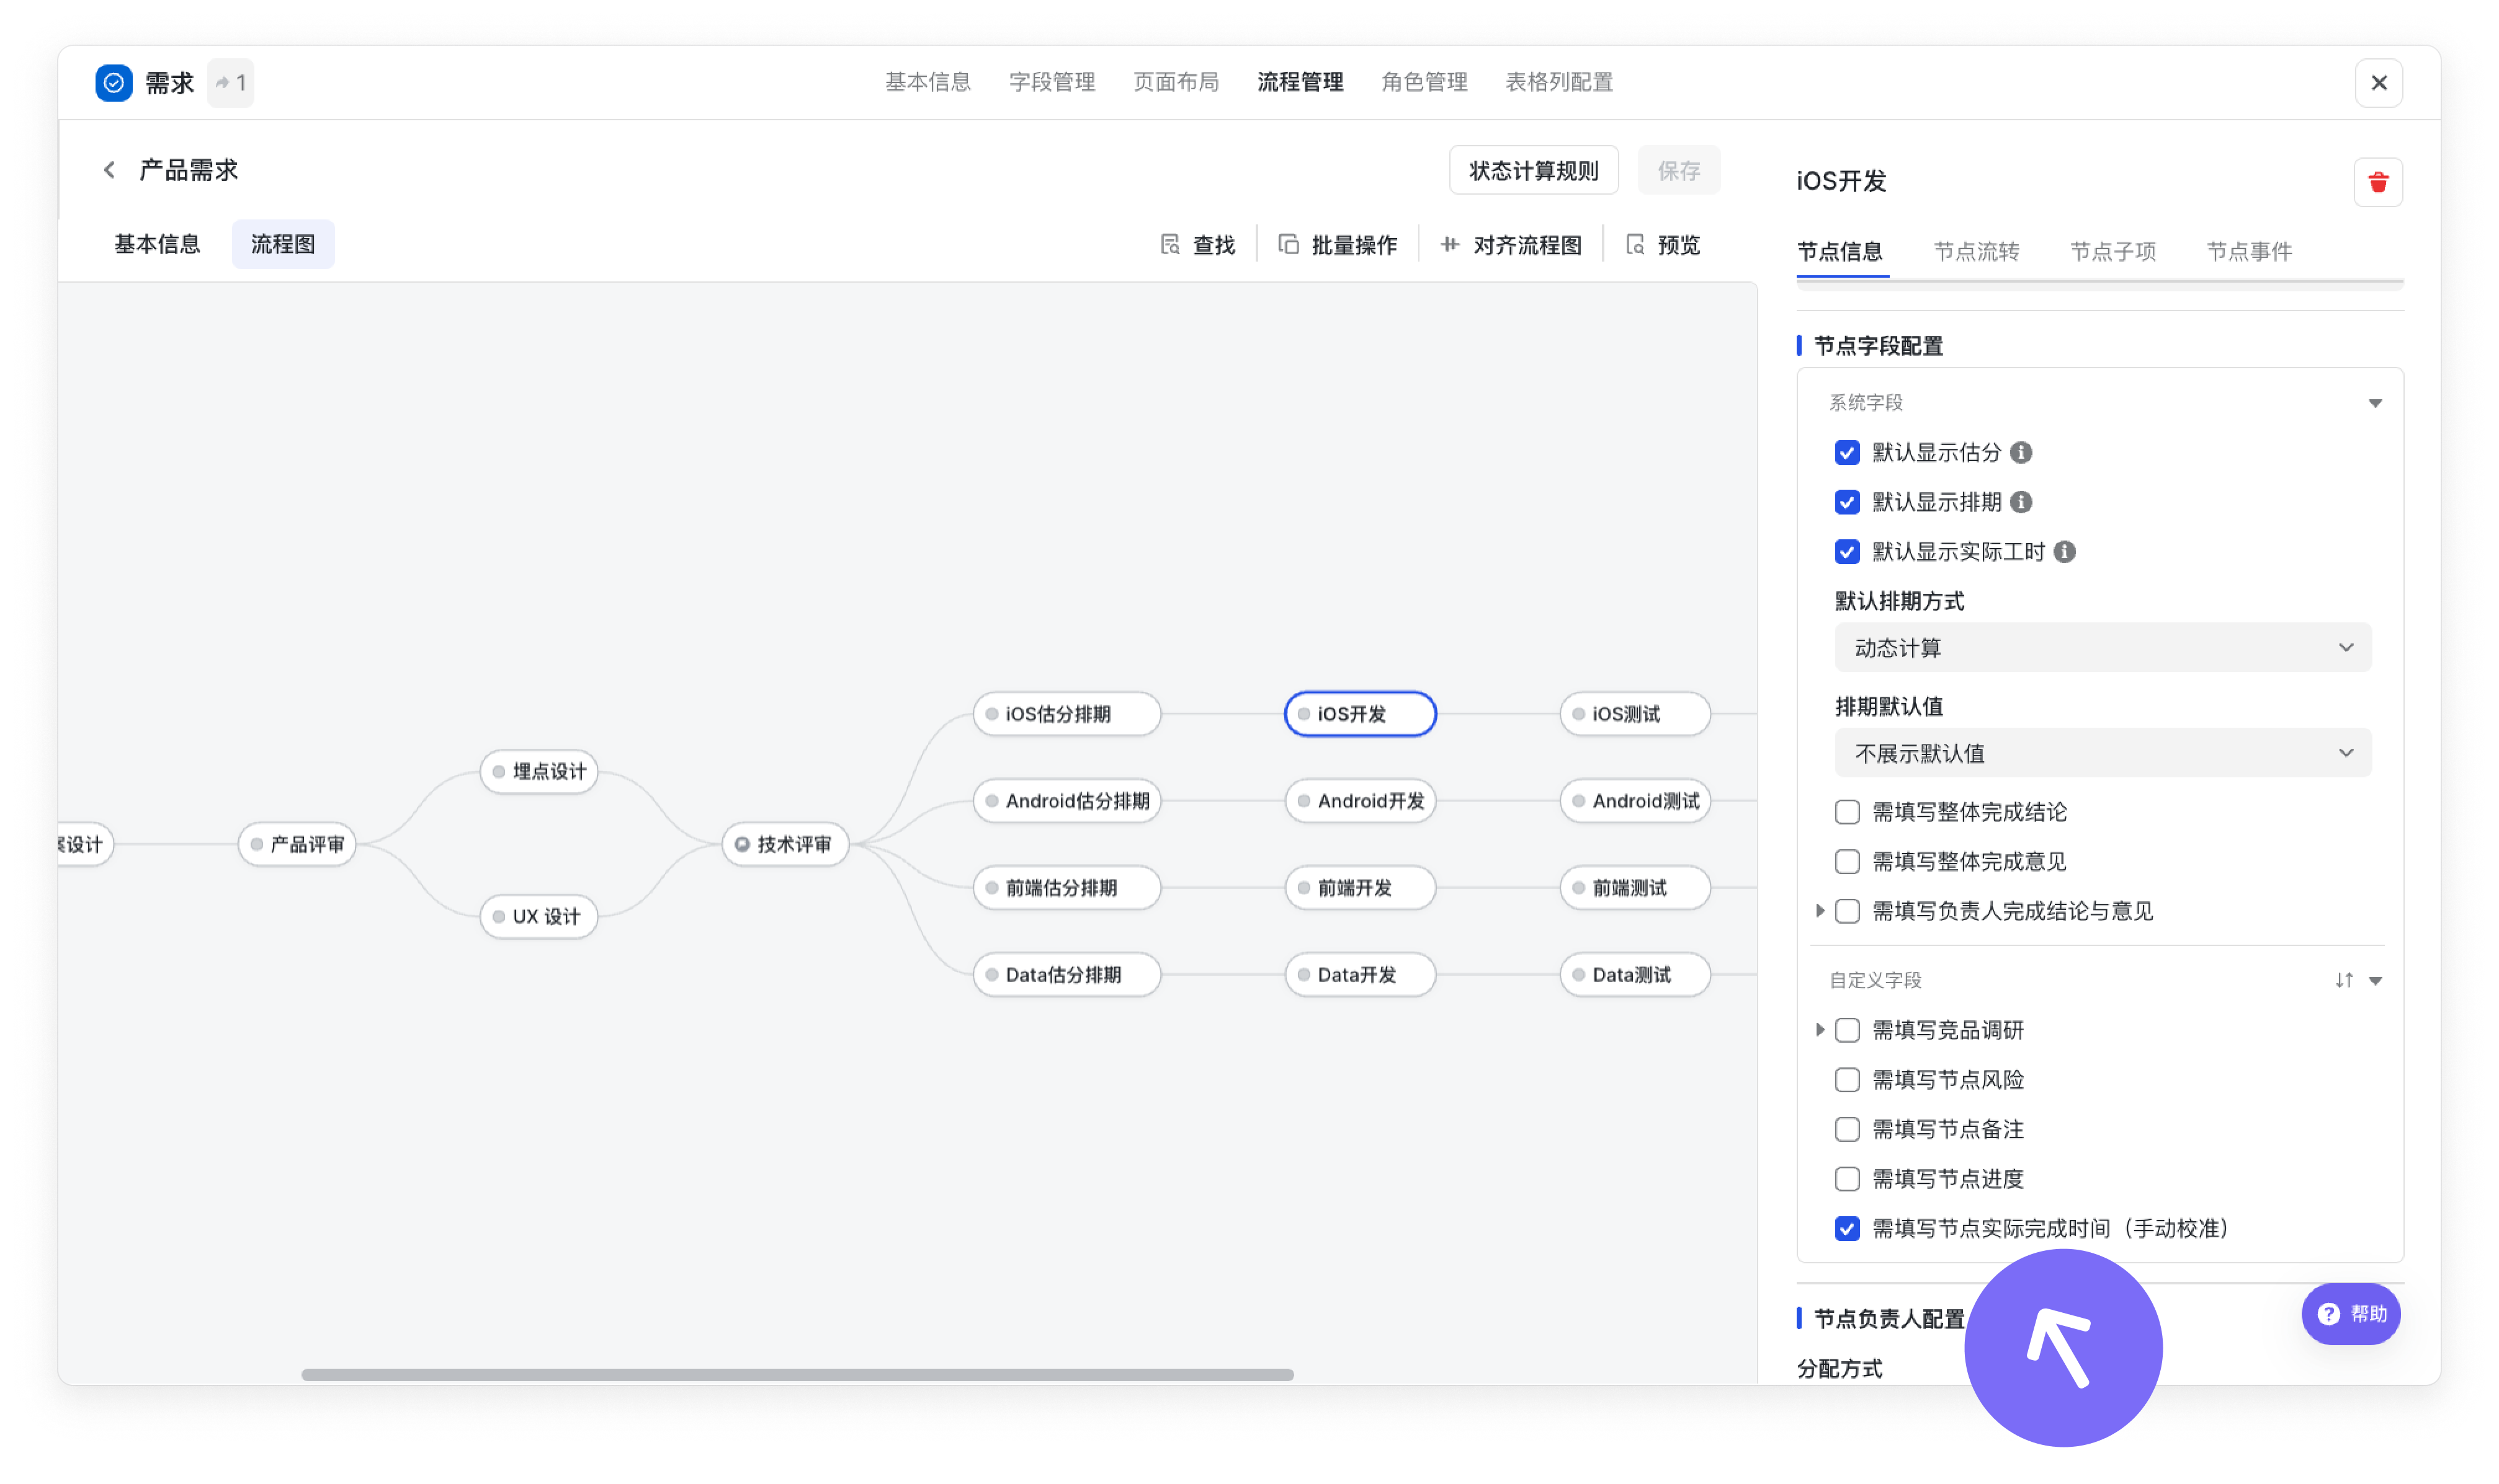Open the 表格列配置 tab
Image resolution: width=2499 pixels, height=1484 pixels.
point(1558,82)
